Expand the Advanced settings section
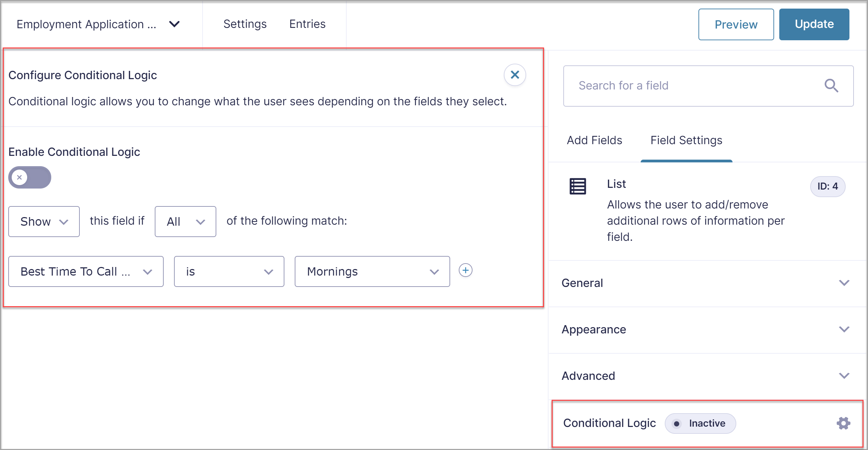Viewport: 868px width, 450px height. tap(707, 376)
